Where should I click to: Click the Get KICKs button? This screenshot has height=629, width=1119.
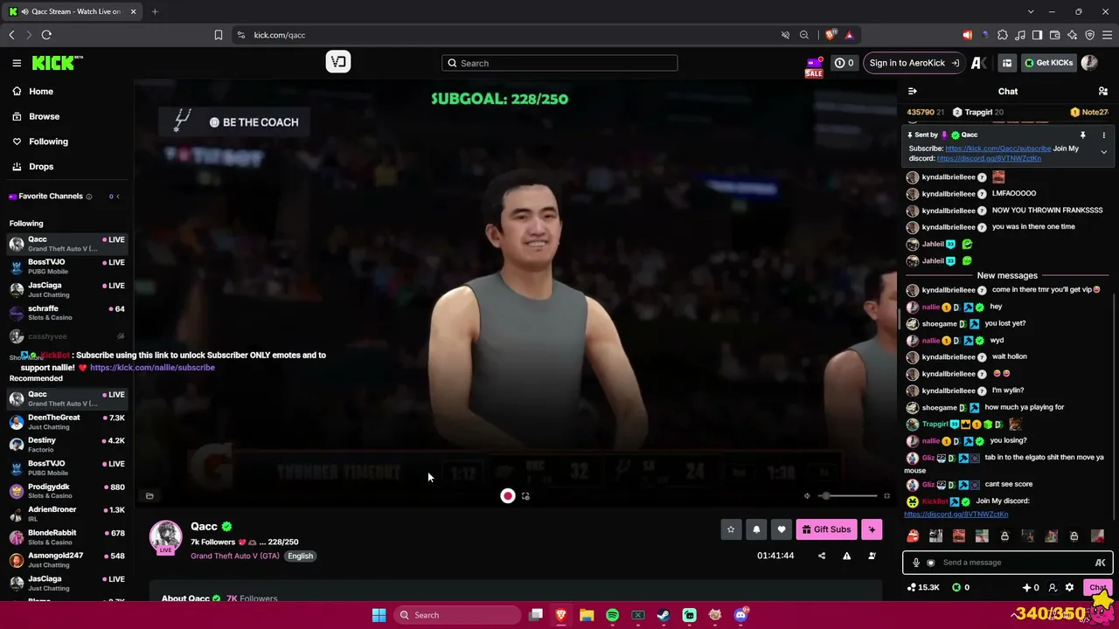tap(1048, 63)
